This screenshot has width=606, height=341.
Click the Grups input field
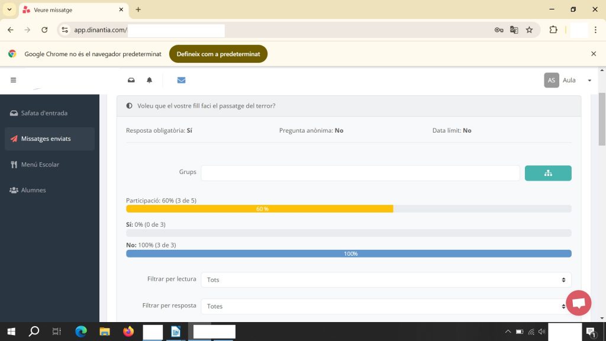360,173
